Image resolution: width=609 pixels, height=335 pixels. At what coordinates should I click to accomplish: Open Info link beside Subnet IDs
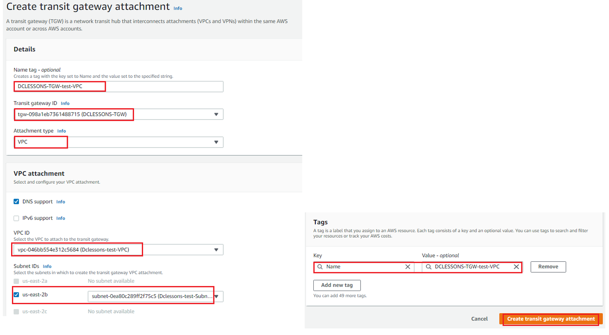(47, 266)
